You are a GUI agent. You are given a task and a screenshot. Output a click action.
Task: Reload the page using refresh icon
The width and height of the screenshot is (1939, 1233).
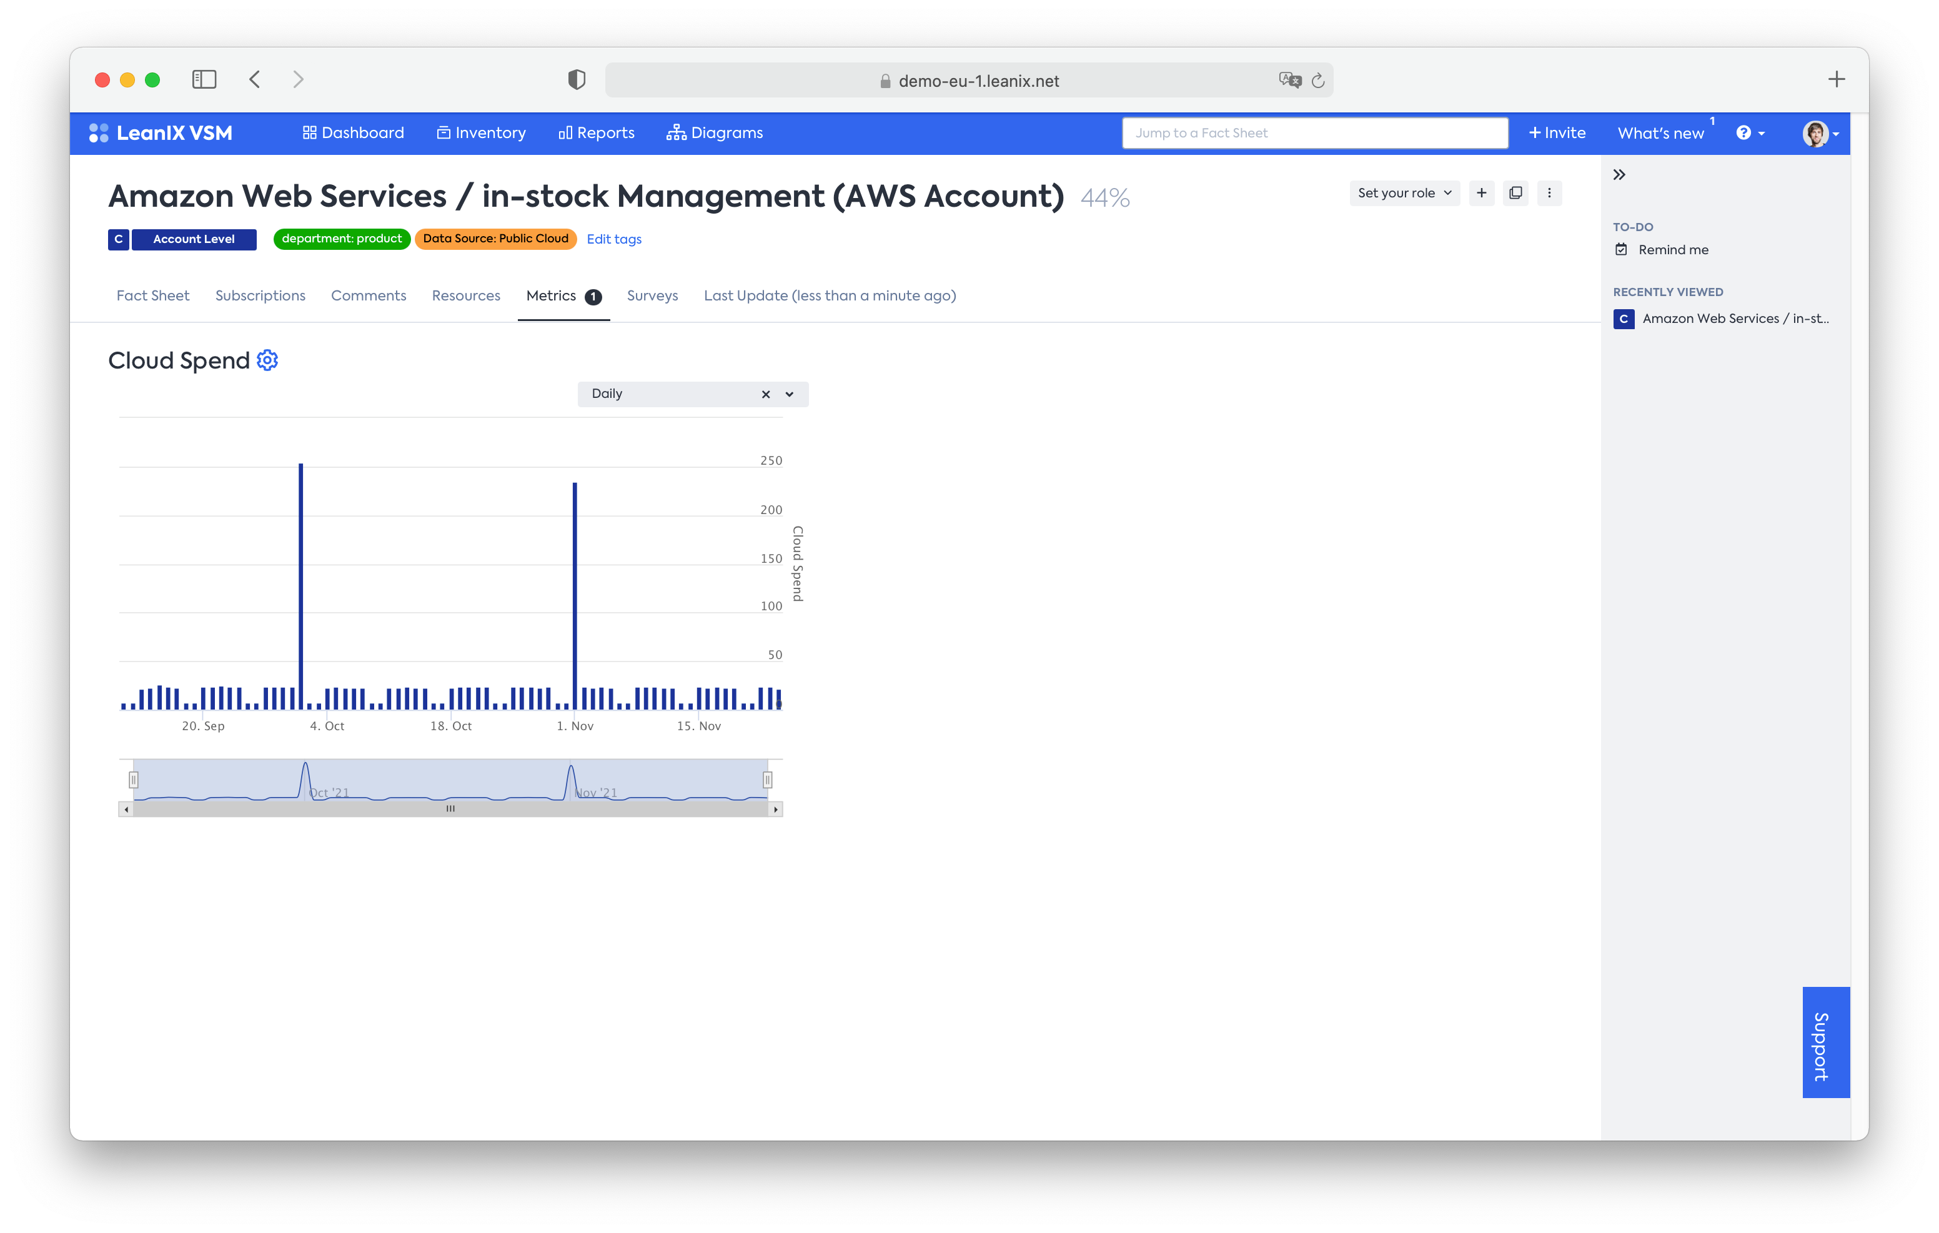(1318, 80)
